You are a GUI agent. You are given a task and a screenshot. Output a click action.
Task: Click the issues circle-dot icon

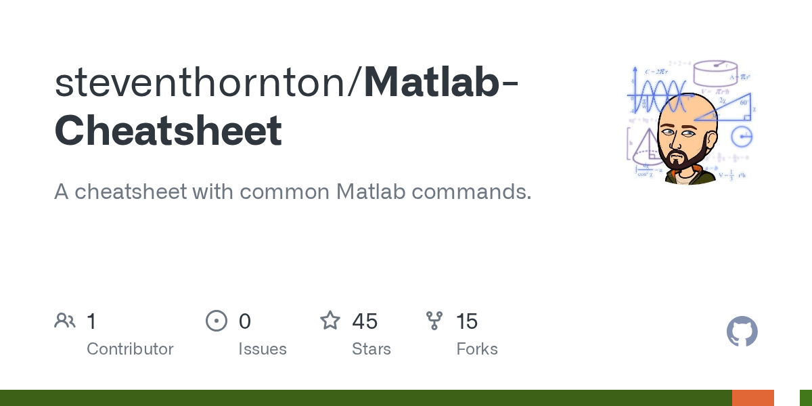(216, 321)
